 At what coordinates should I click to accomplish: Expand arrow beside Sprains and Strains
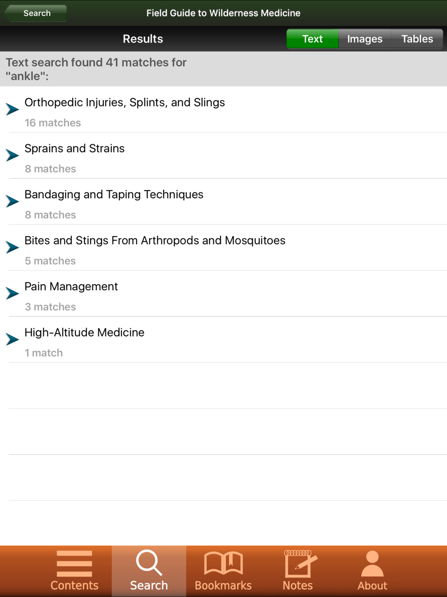(13, 155)
